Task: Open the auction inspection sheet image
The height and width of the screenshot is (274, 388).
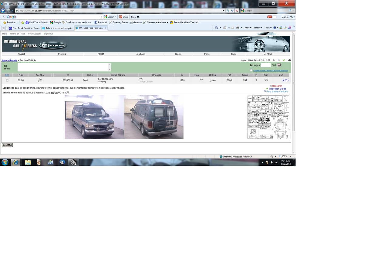Action: [268, 117]
